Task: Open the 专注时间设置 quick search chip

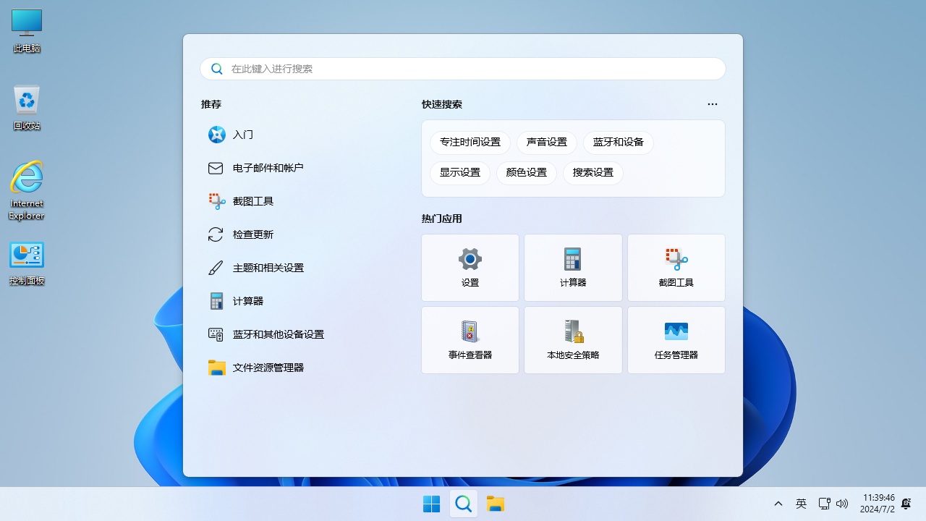Action: 470,143
